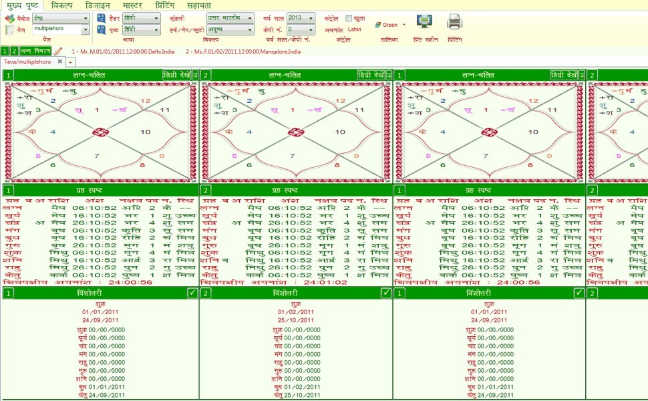Viewport: 648px width, 401px height.
Task: Click number badge 2 on the second विंशोत्तरी header
Action: pyautogui.click(x=205, y=293)
